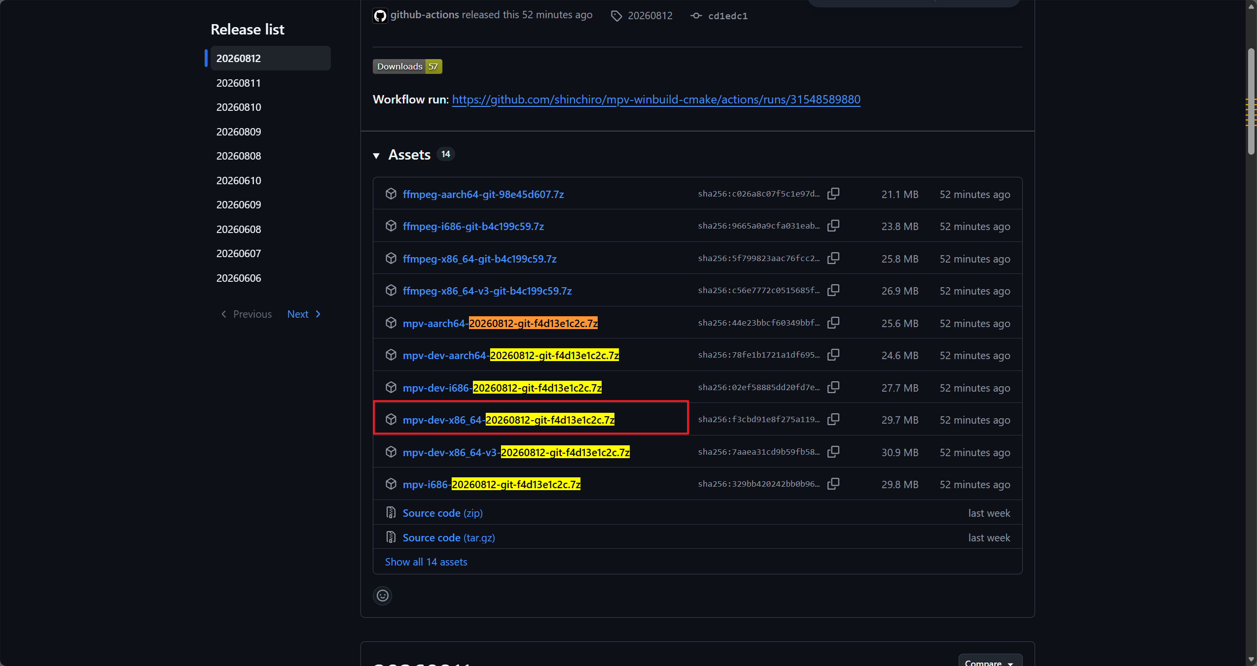
Task: Click the Downloads 57 badge
Action: point(407,67)
